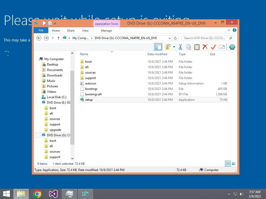Screen dimensions: 266x199
Task: Go back with the Back arrow
Action: click(39, 38)
